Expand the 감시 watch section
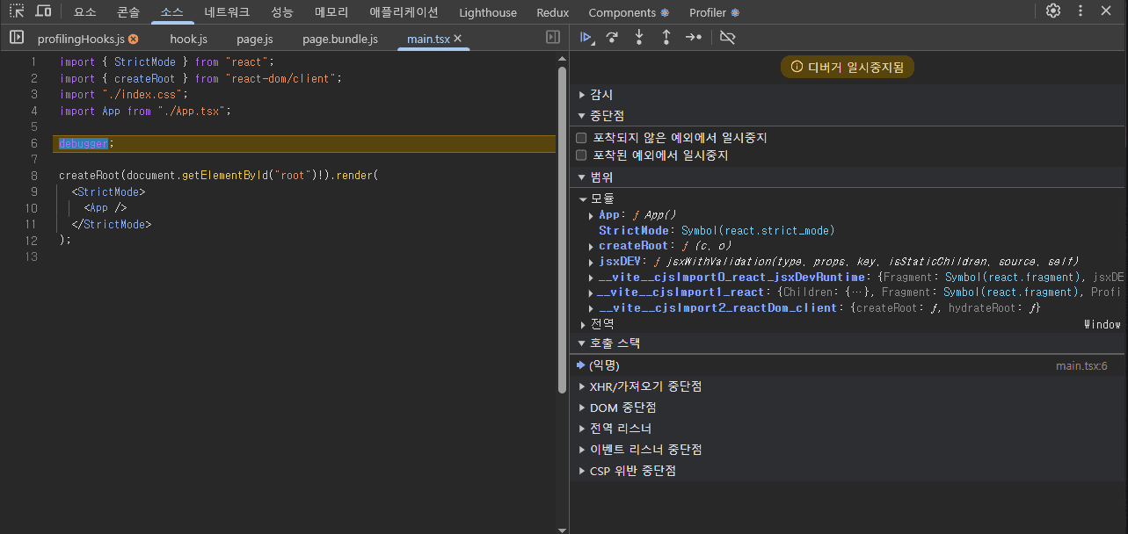 (601, 95)
